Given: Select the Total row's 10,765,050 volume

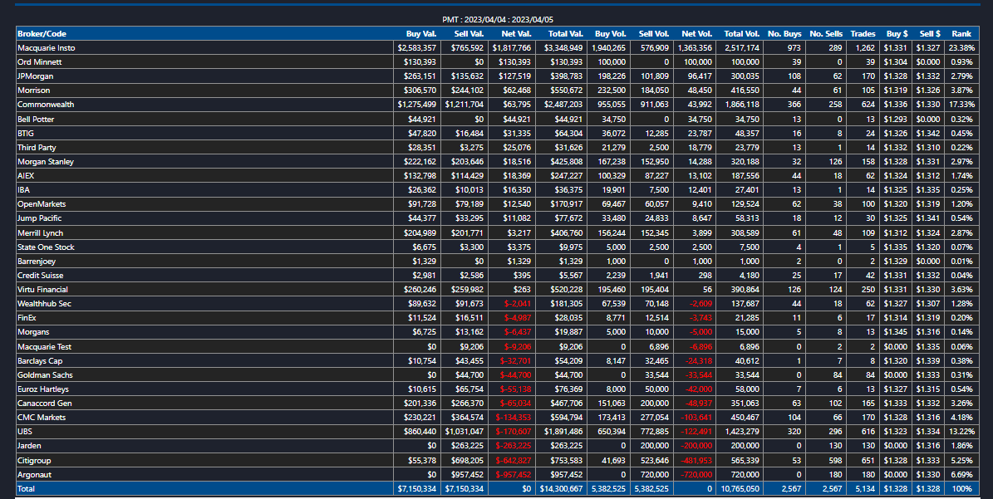Looking at the screenshot, I should 740,489.
